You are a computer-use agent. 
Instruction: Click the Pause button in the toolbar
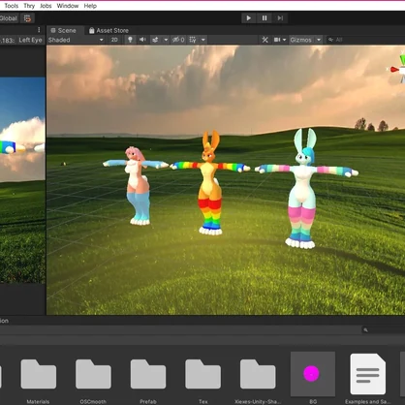pos(265,18)
